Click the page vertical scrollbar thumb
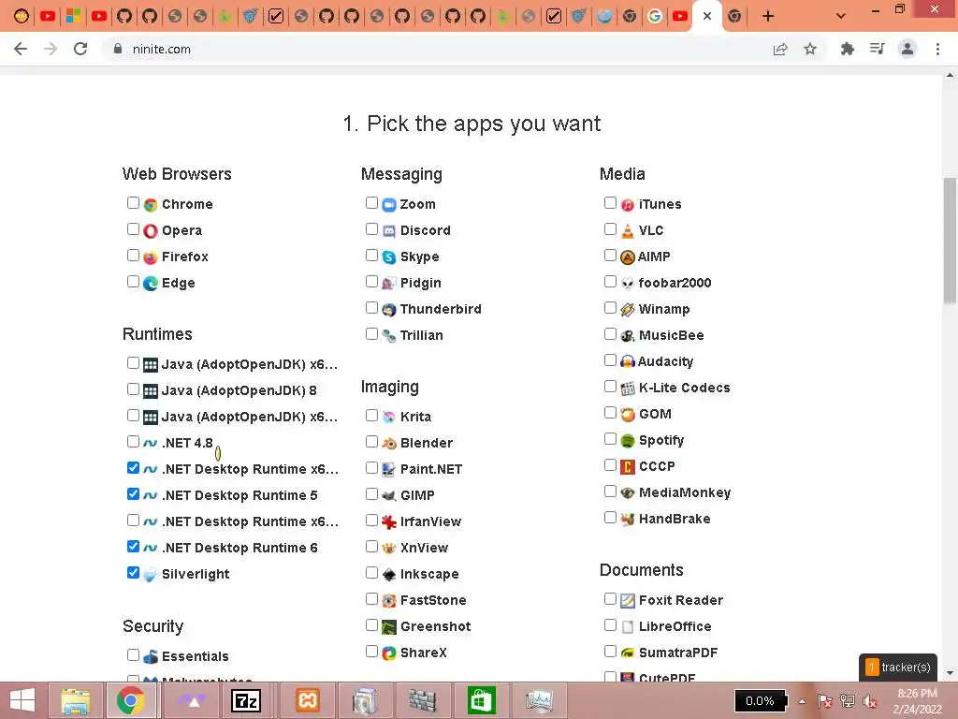 click(x=950, y=240)
